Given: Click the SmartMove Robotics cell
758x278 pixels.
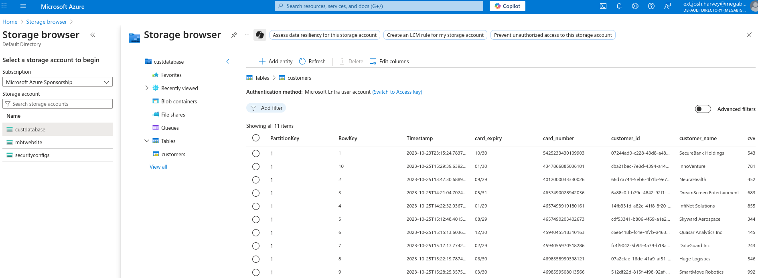Looking at the screenshot, I should point(701,272).
